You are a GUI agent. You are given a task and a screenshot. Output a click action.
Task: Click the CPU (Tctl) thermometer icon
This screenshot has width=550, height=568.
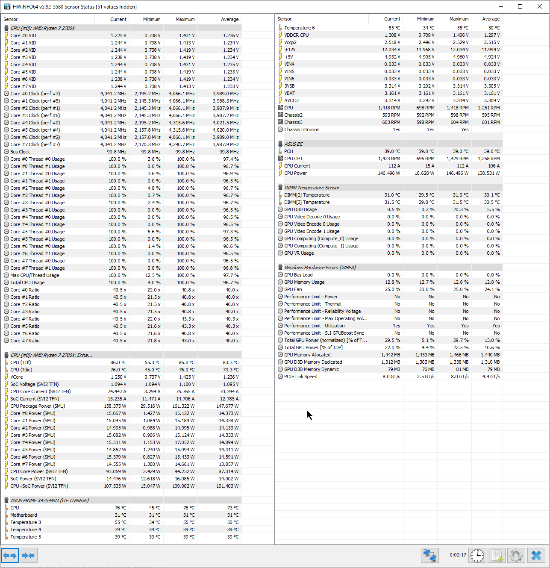coord(6,362)
